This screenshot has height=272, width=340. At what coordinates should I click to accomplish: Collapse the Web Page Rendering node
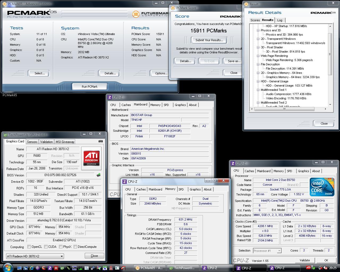tap(258, 56)
